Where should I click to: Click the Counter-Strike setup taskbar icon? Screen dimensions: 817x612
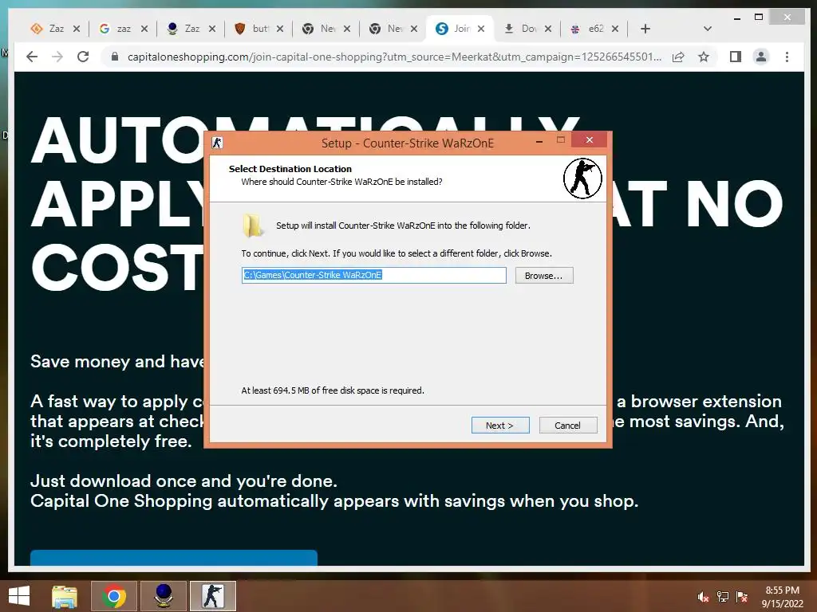pos(213,596)
